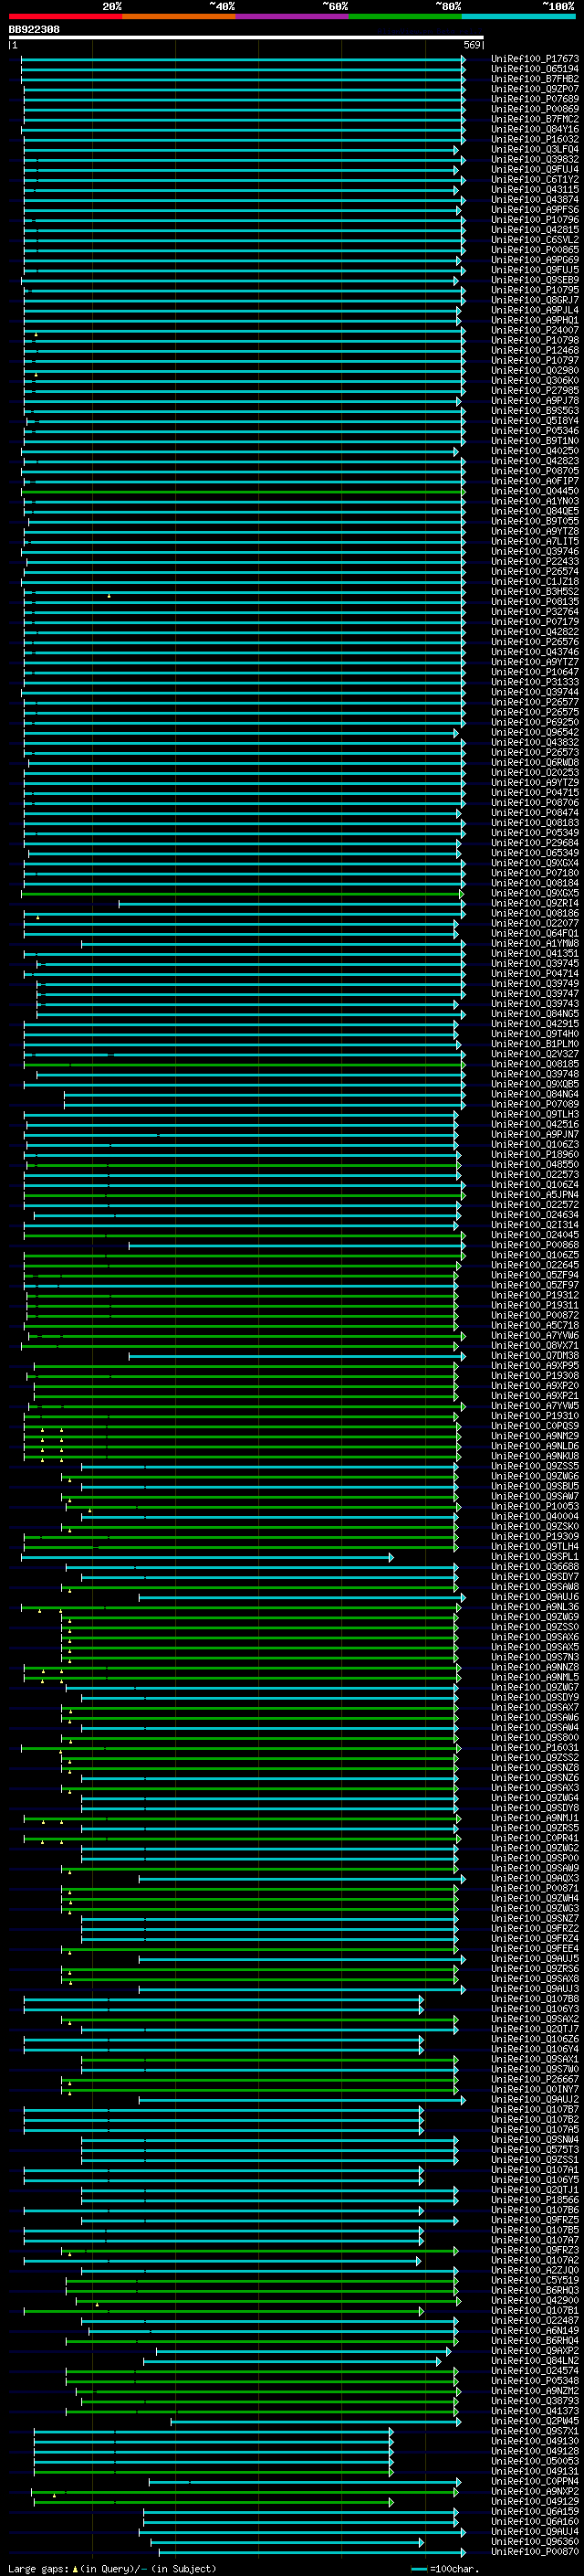584x2576 pixels.
Task: Select label UniRef100_A5JPN4
Action: [535, 1194]
